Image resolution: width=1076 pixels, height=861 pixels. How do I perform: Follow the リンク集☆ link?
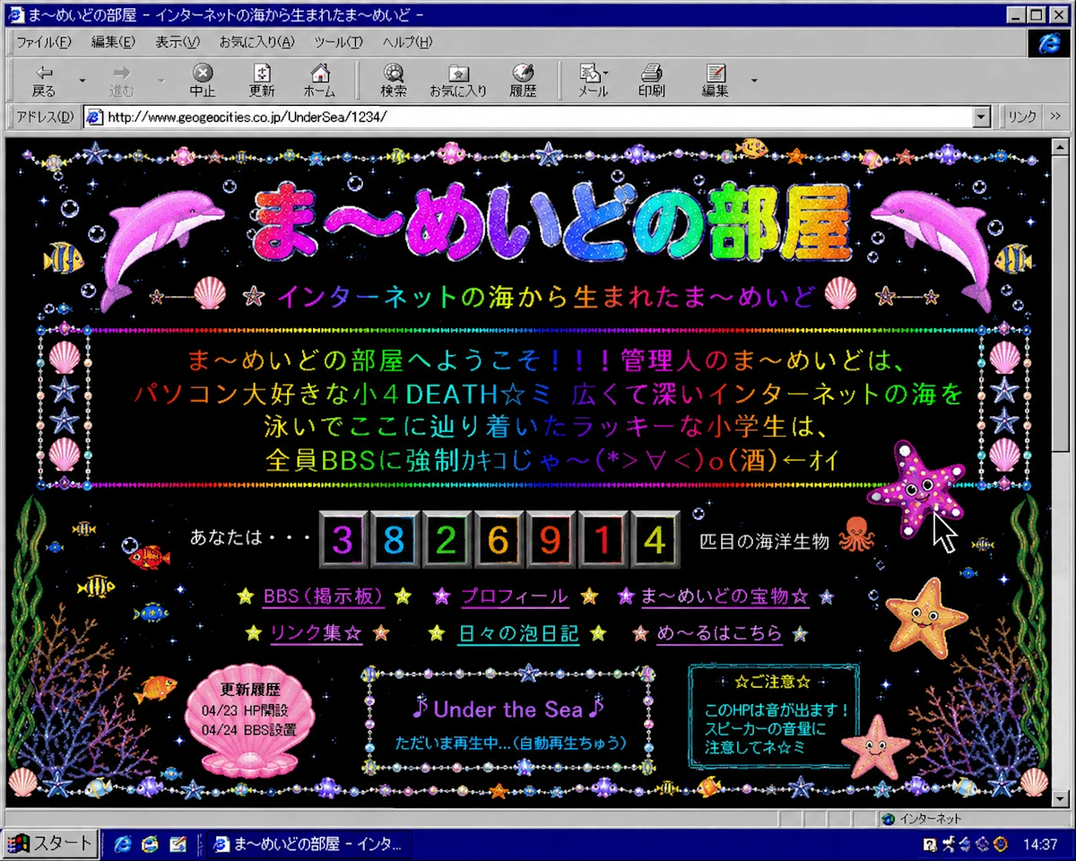316,633
